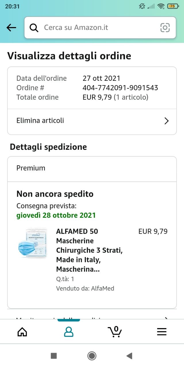Viewport: 184px width, 368px height.
Task: Open the hamburger menu icon
Action: (x=162, y=332)
